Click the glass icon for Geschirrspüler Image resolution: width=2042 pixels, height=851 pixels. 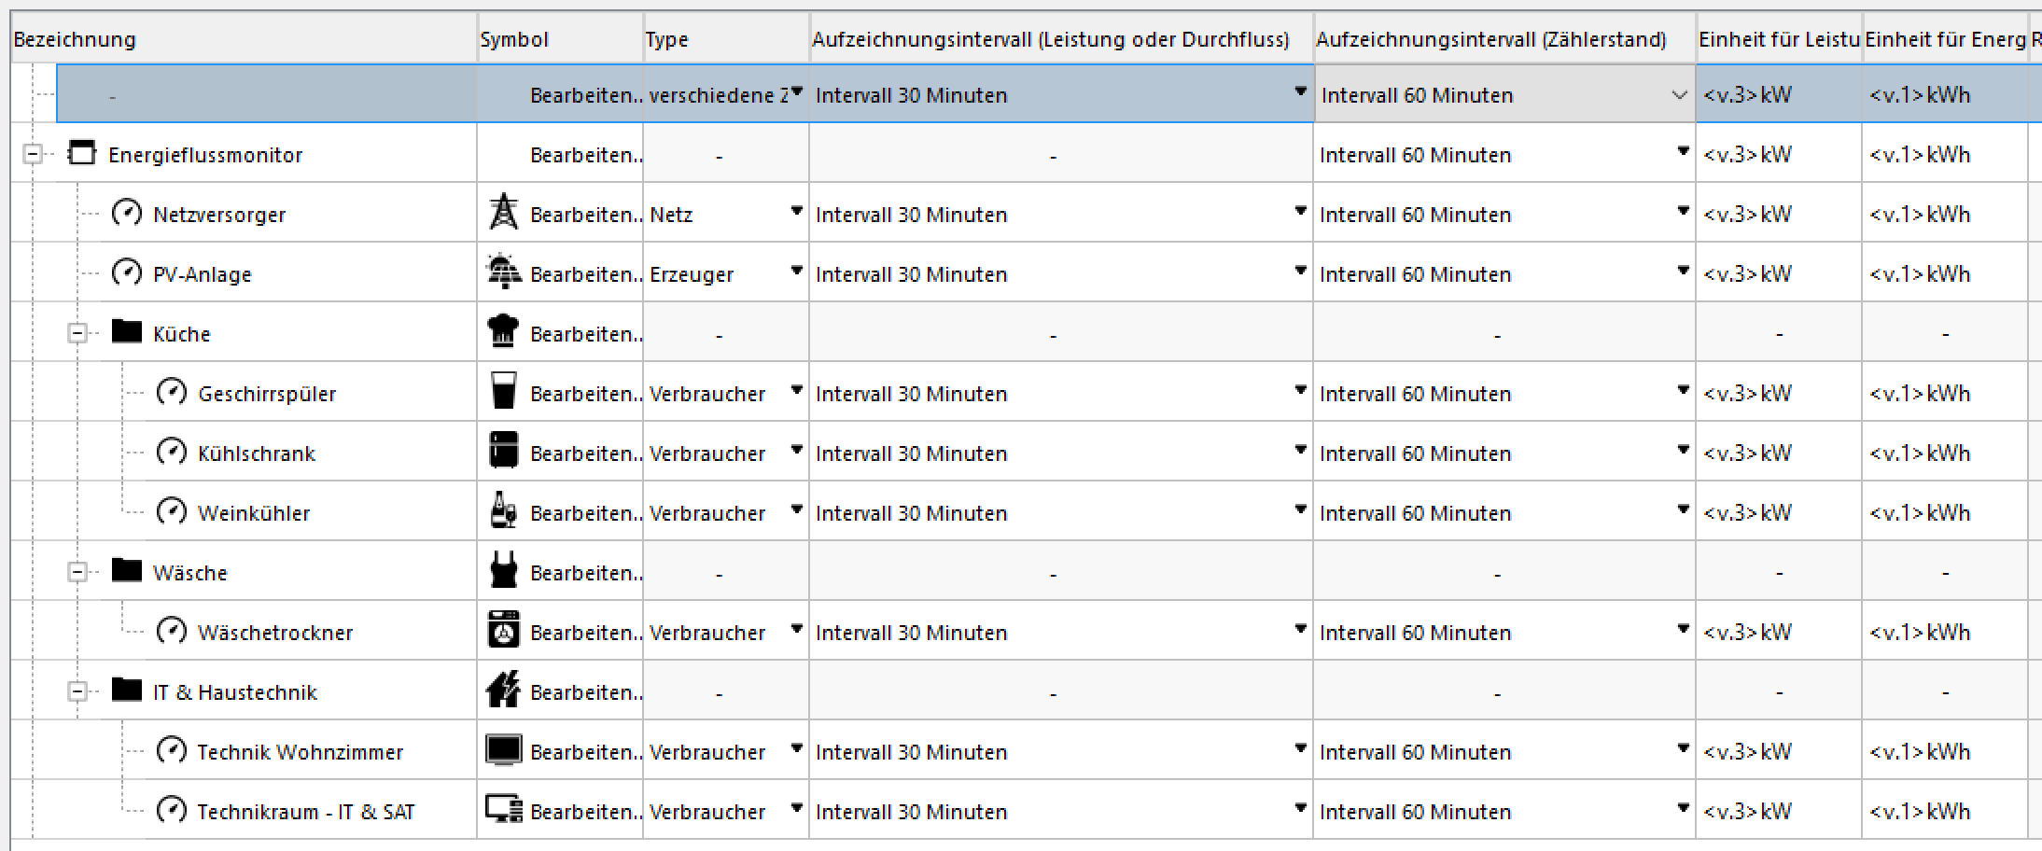503,392
